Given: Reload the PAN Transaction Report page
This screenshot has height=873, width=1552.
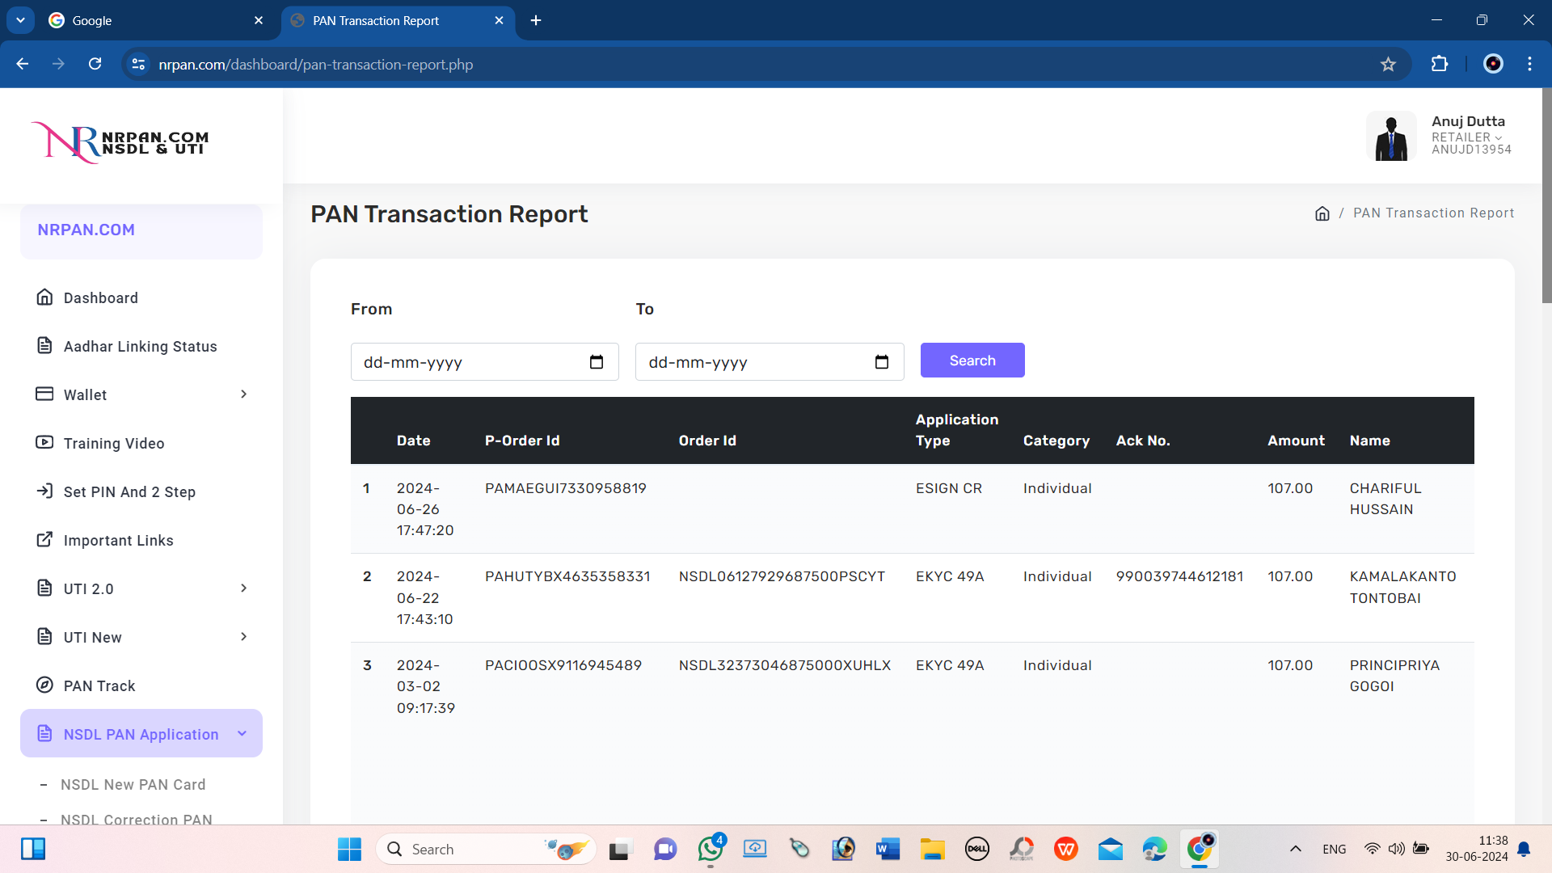Looking at the screenshot, I should 95,64.
